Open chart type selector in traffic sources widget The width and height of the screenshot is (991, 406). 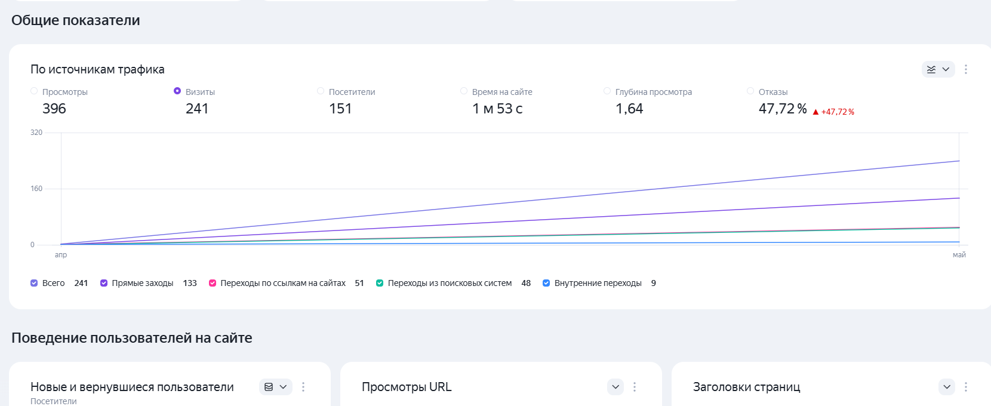[x=938, y=69]
